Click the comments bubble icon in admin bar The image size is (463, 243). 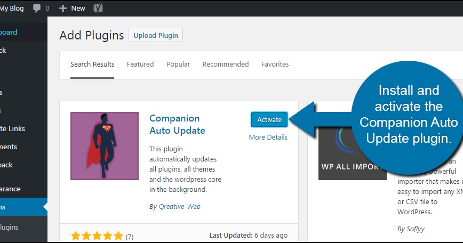pos(37,8)
